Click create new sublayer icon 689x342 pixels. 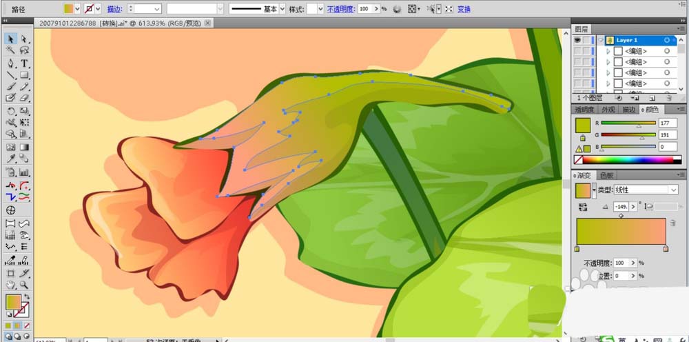[x=636, y=98]
